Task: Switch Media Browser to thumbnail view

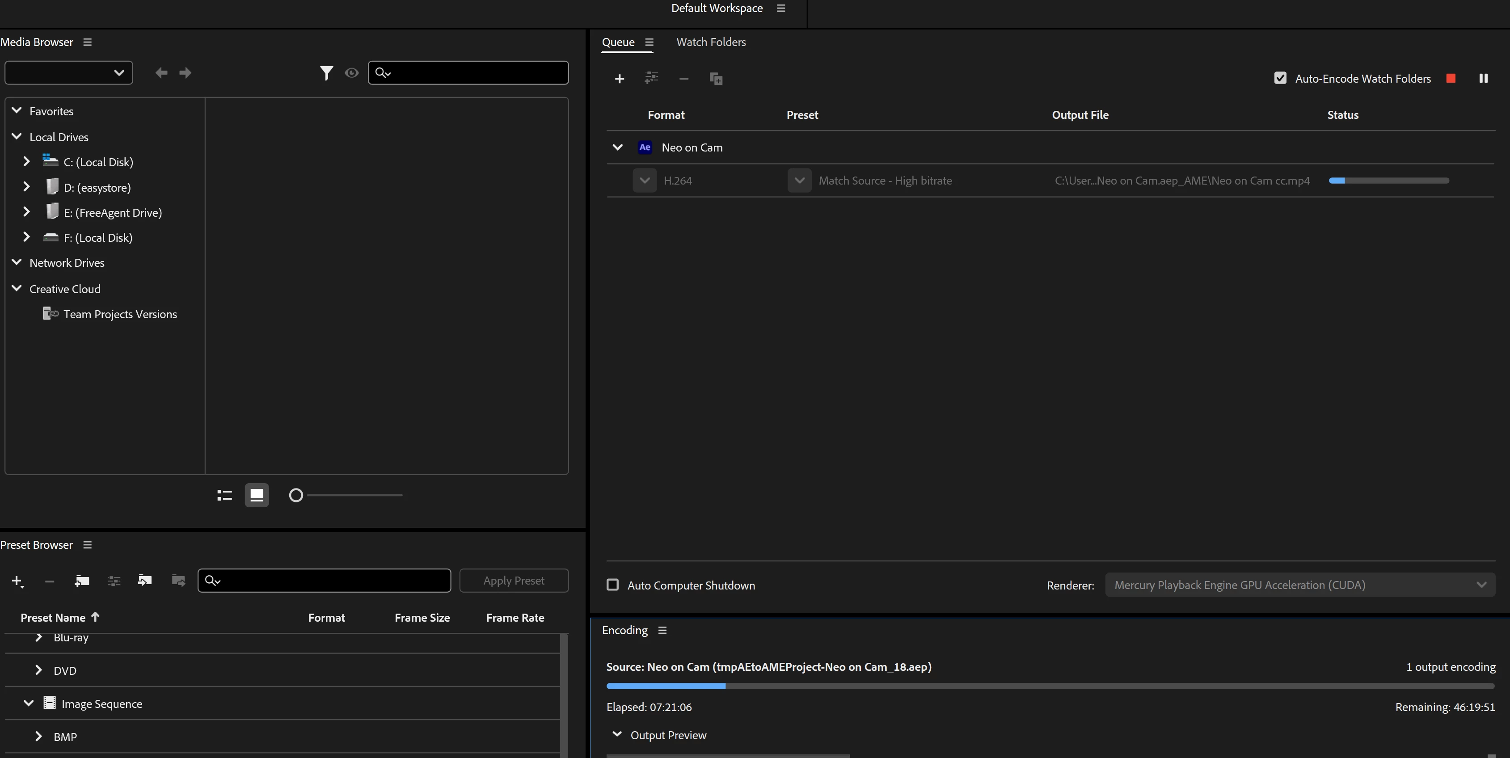Action: pyautogui.click(x=257, y=495)
